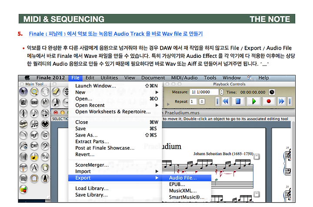The height and width of the screenshot is (207, 313).
Task: Click the Repeat count field
Action: pyautogui.click(x=193, y=101)
